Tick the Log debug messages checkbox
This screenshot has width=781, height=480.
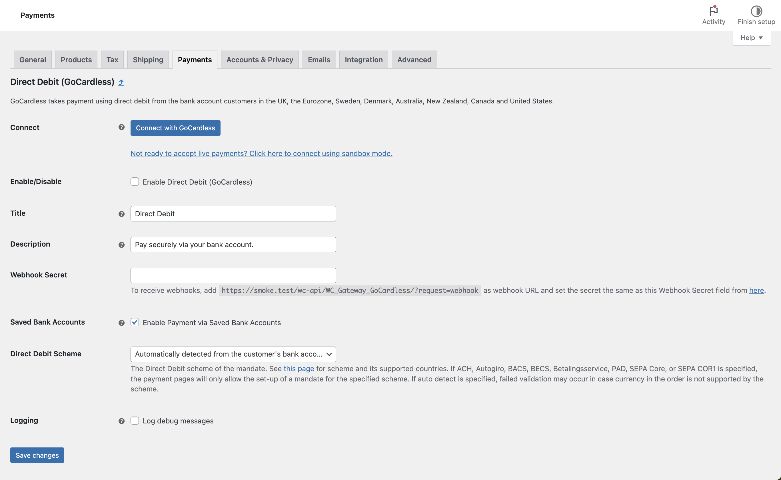(135, 420)
